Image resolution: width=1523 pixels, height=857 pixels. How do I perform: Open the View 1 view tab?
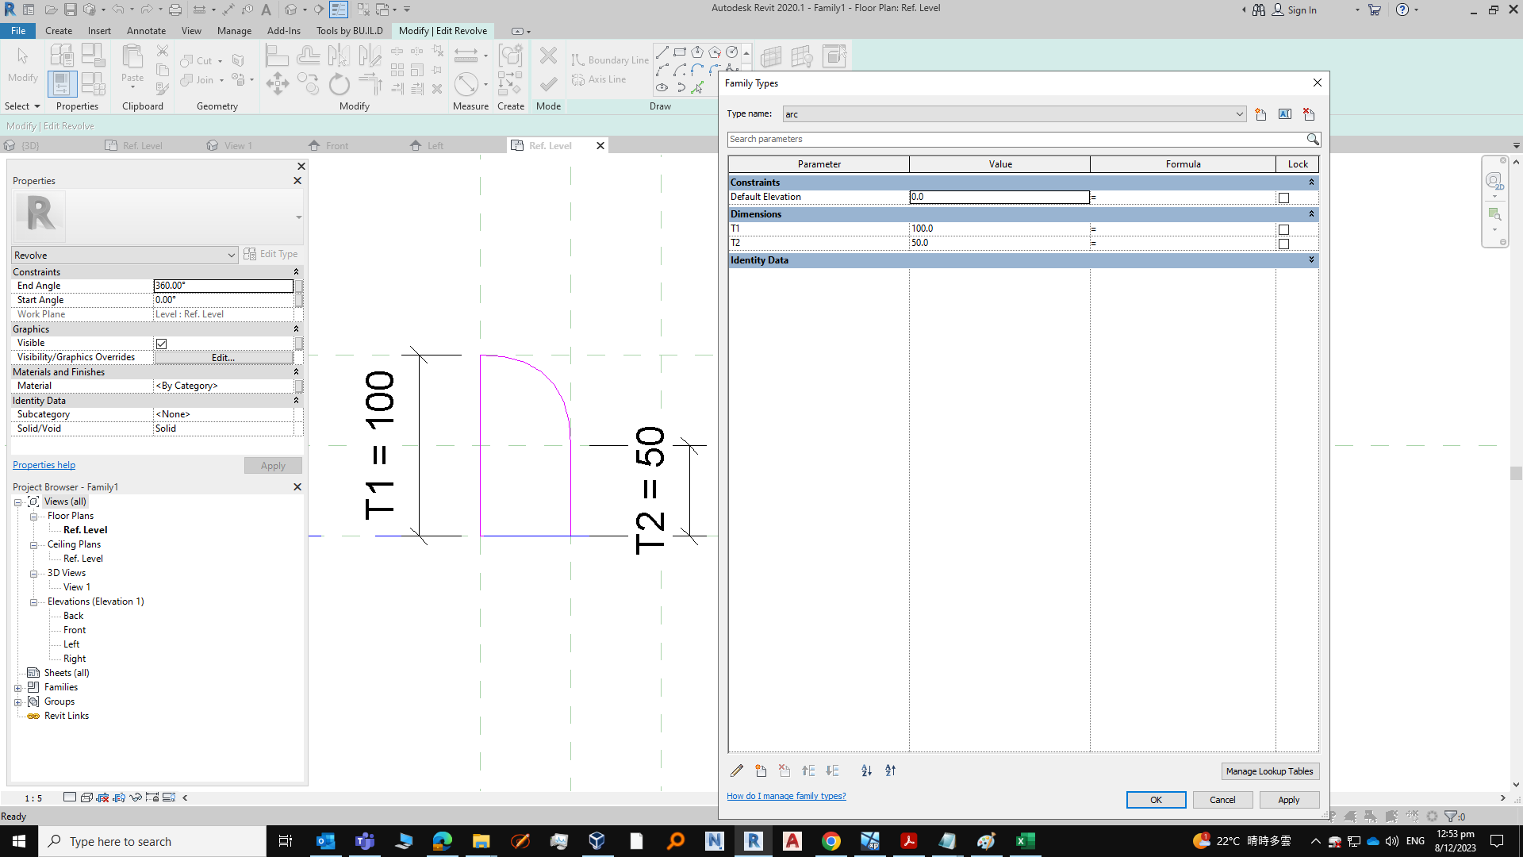pos(236,145)
